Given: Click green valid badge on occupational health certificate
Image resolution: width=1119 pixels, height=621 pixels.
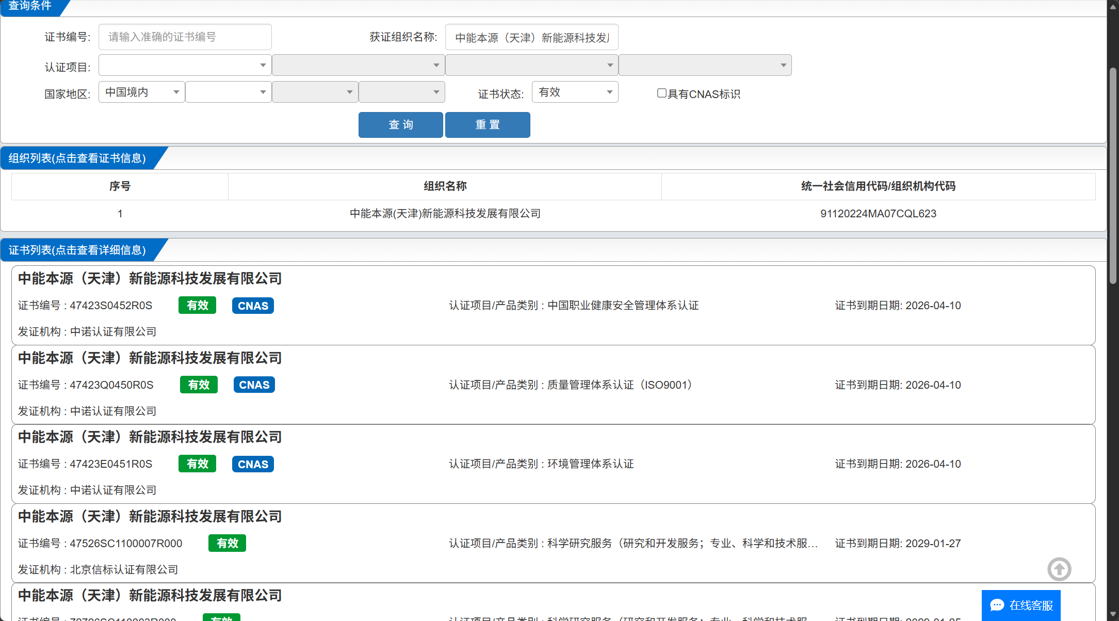Looking at the screenshot, I should click(x=197, y=306).
